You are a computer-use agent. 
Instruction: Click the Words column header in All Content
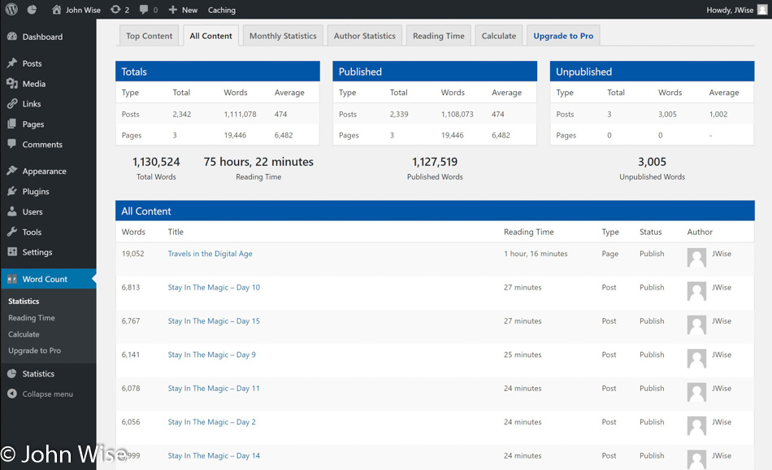coord(133,232)
